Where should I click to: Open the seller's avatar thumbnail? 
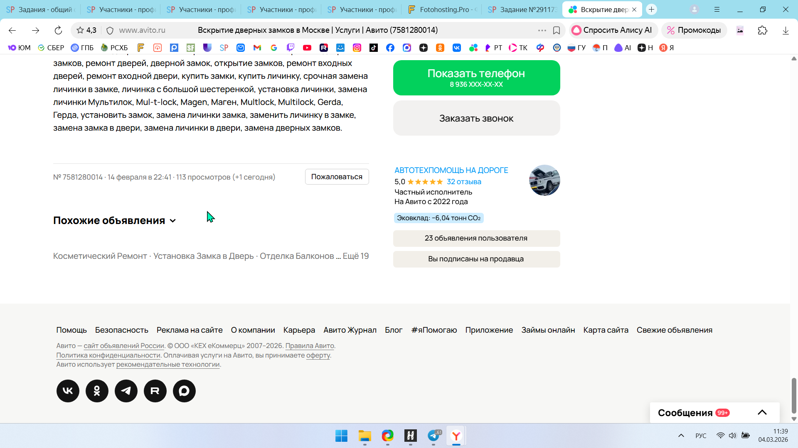(544, 180)
